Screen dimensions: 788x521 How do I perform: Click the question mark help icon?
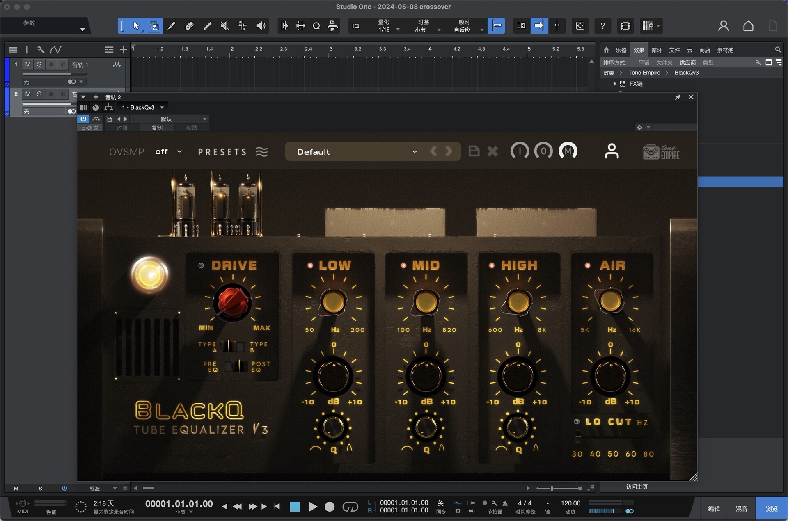(x=602, y=26)
